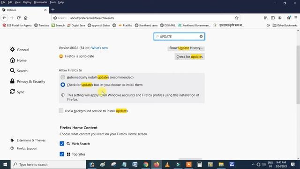
Task: Open the Sync preferences category
Action: click(17, 92)
